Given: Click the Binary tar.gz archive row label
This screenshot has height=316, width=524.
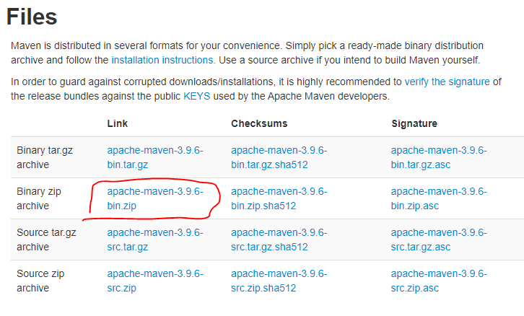Looking at the screenshot, I should click(x=45, y=157).
